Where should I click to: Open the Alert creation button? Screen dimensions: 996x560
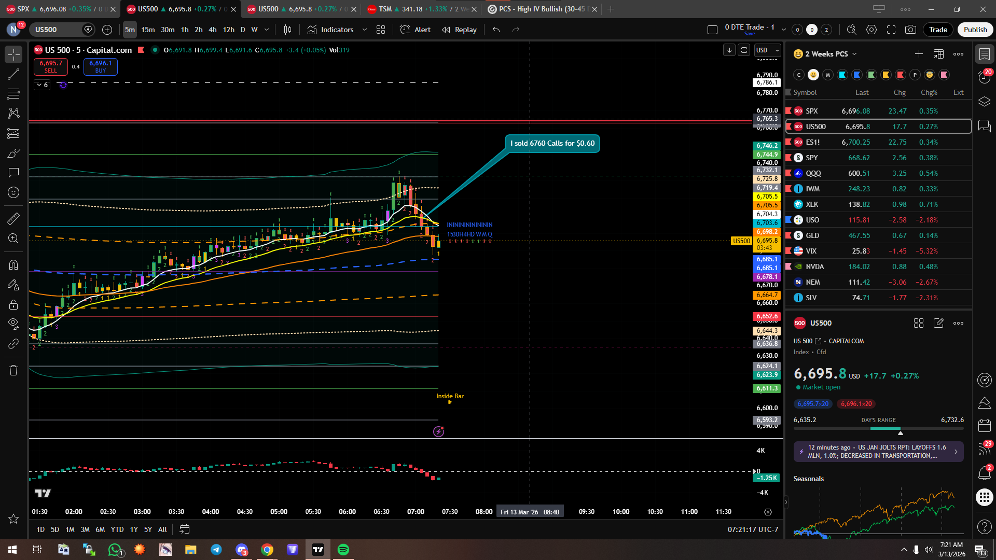click(x=416, y=30)
